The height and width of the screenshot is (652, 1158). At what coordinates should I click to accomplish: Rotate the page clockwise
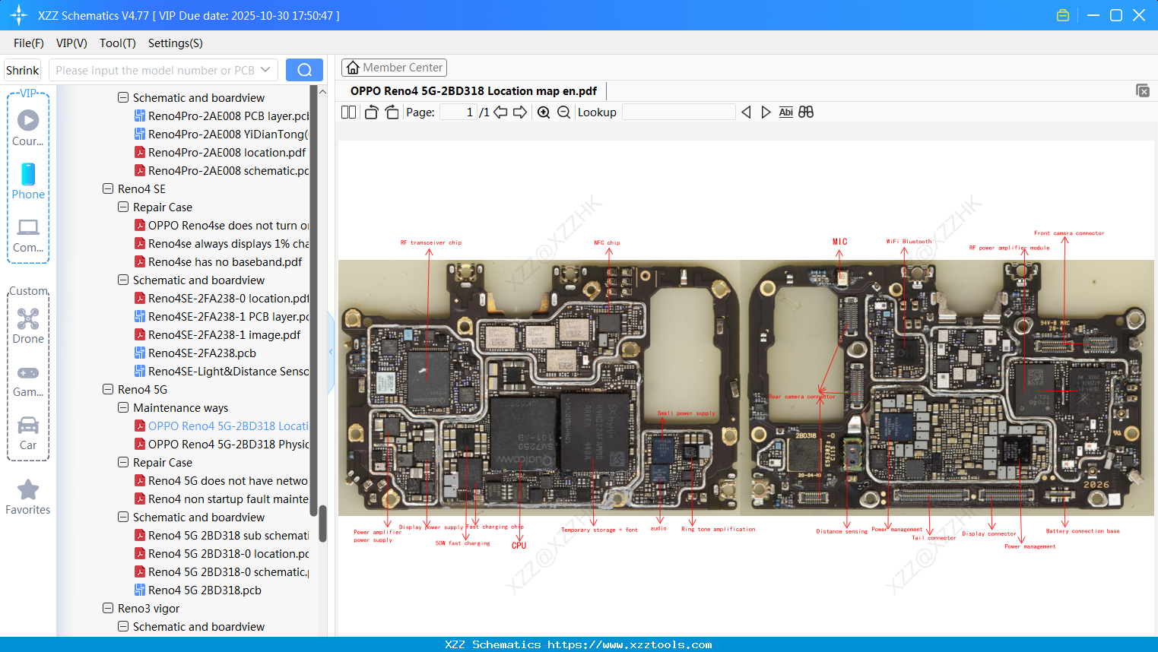click(392, 112)
